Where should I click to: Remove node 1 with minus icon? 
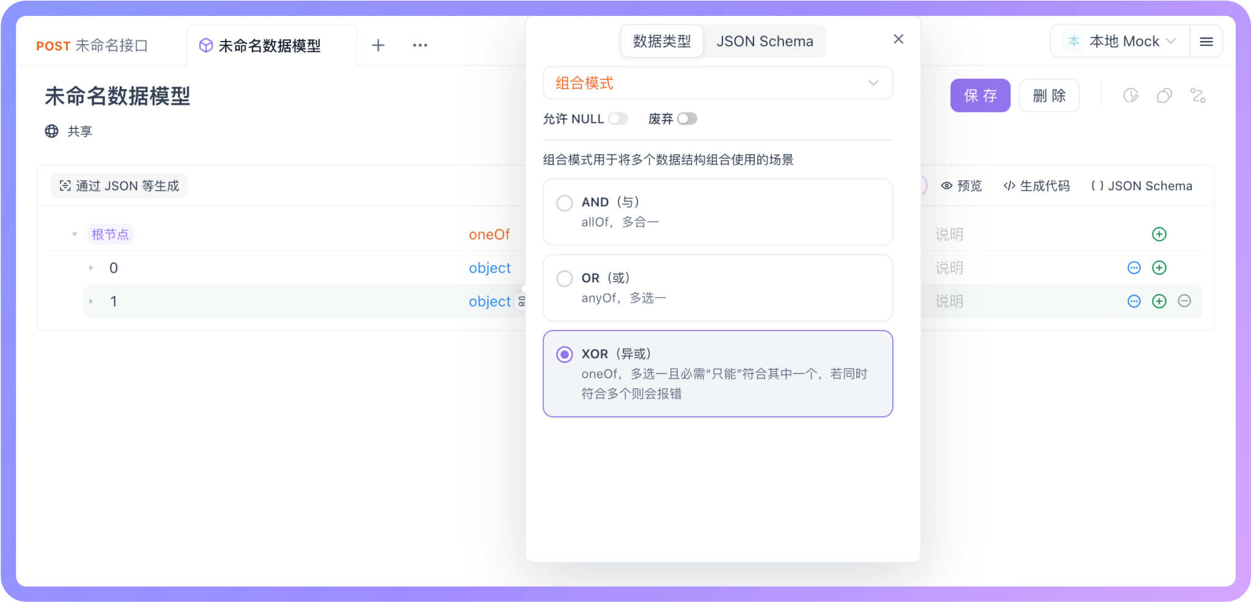[1184, 301]
